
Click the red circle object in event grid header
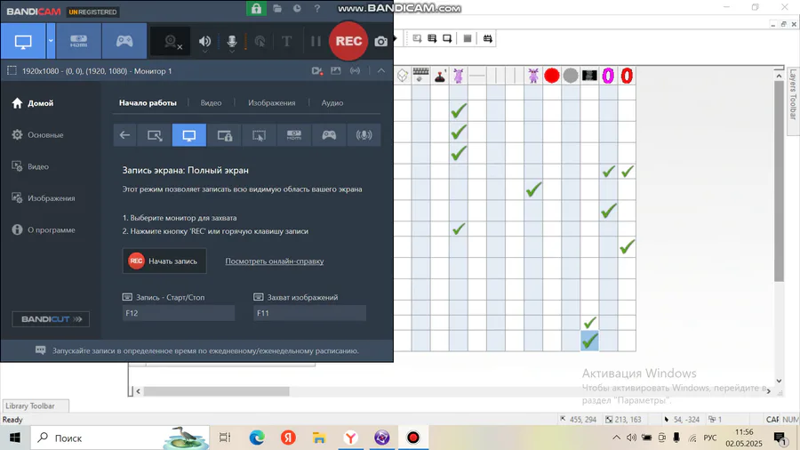[x=551, y=76]
